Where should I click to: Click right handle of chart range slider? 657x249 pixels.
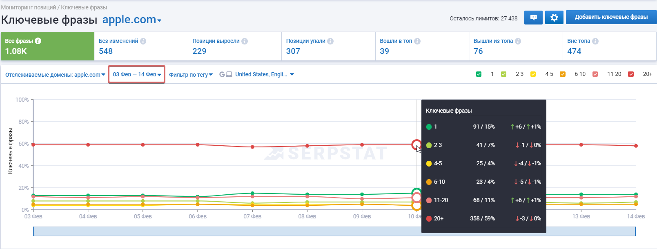pyautogui.click(x=635, y=231)
